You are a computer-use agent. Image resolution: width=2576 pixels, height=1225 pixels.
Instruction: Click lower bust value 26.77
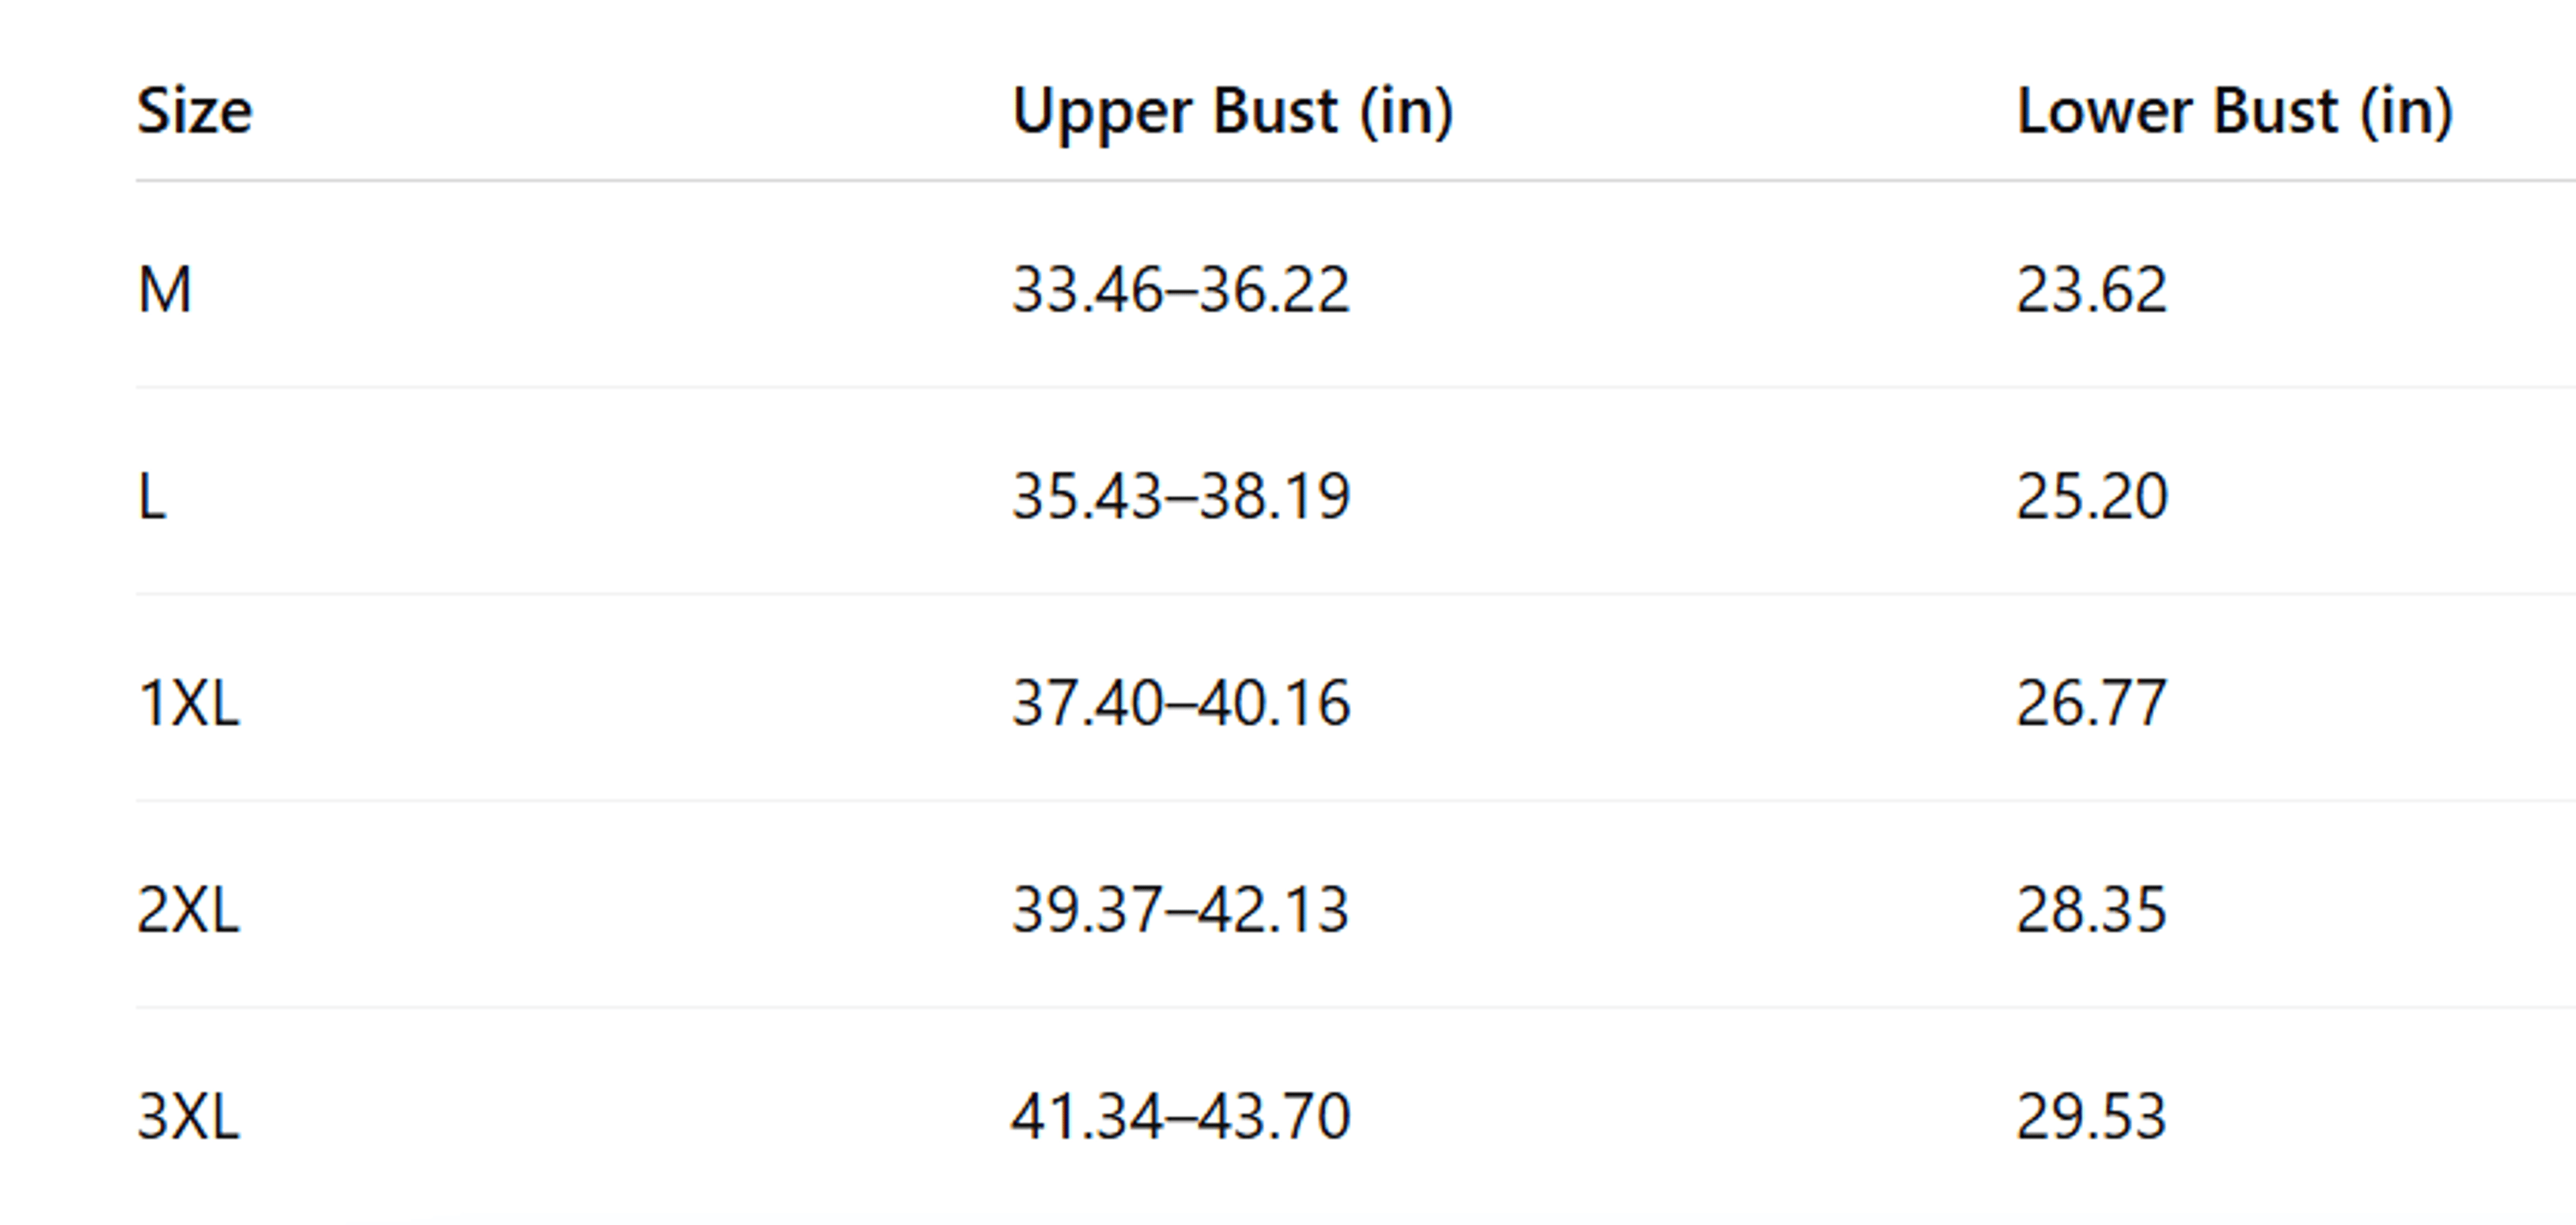2091,703
